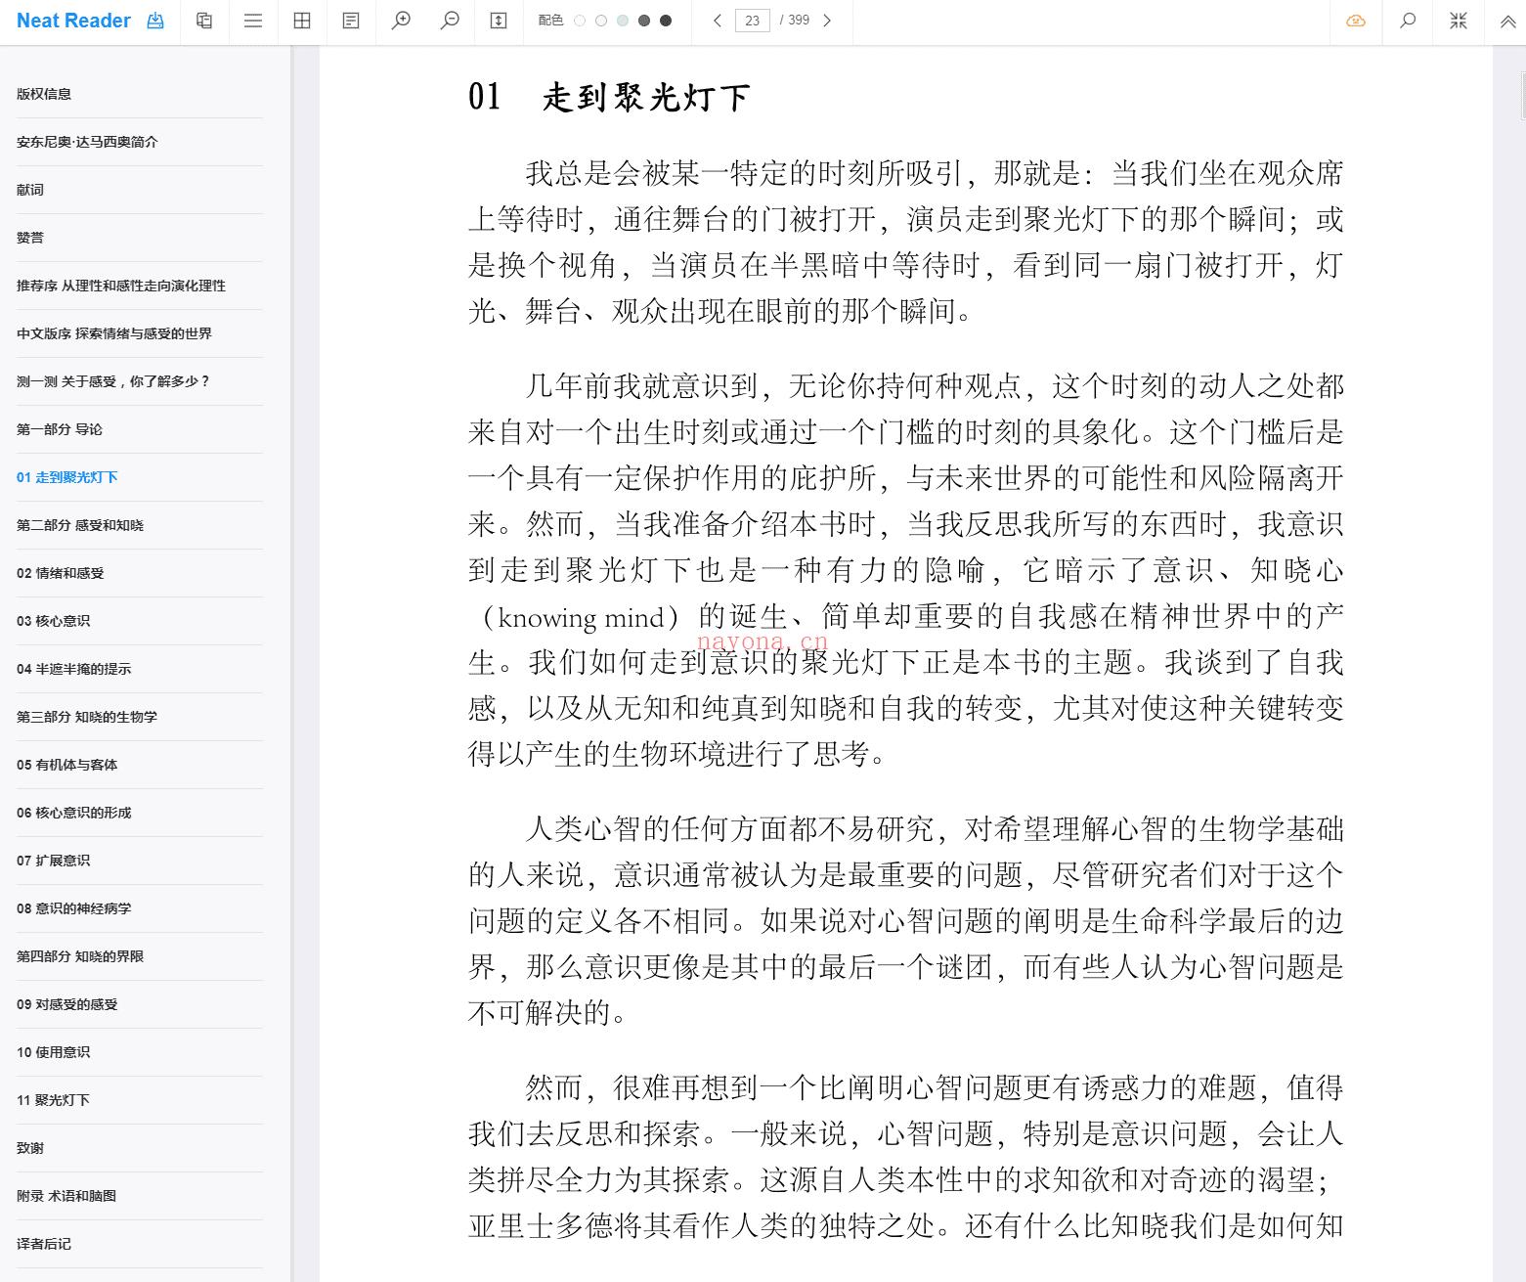The image size is (1526, 1282).
Task: Click the import book icon beside Neat Reader
Action: pos(155,21)
